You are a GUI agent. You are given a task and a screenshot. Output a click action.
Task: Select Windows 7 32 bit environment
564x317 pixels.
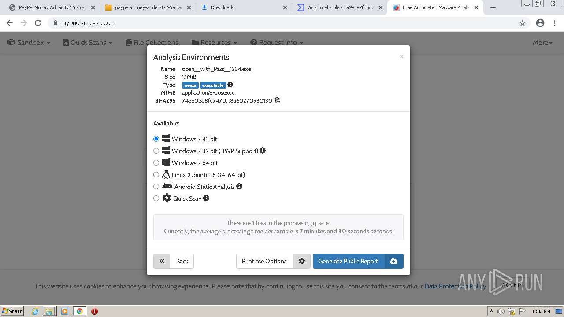(156, 139)
